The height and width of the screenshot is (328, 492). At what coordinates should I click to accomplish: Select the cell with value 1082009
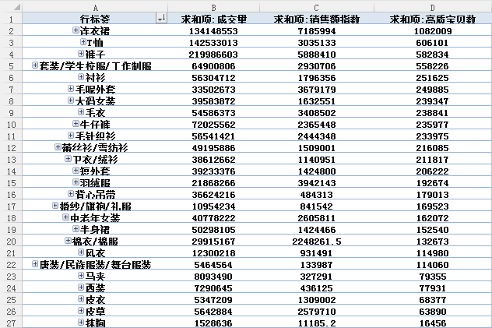(432, 30)
